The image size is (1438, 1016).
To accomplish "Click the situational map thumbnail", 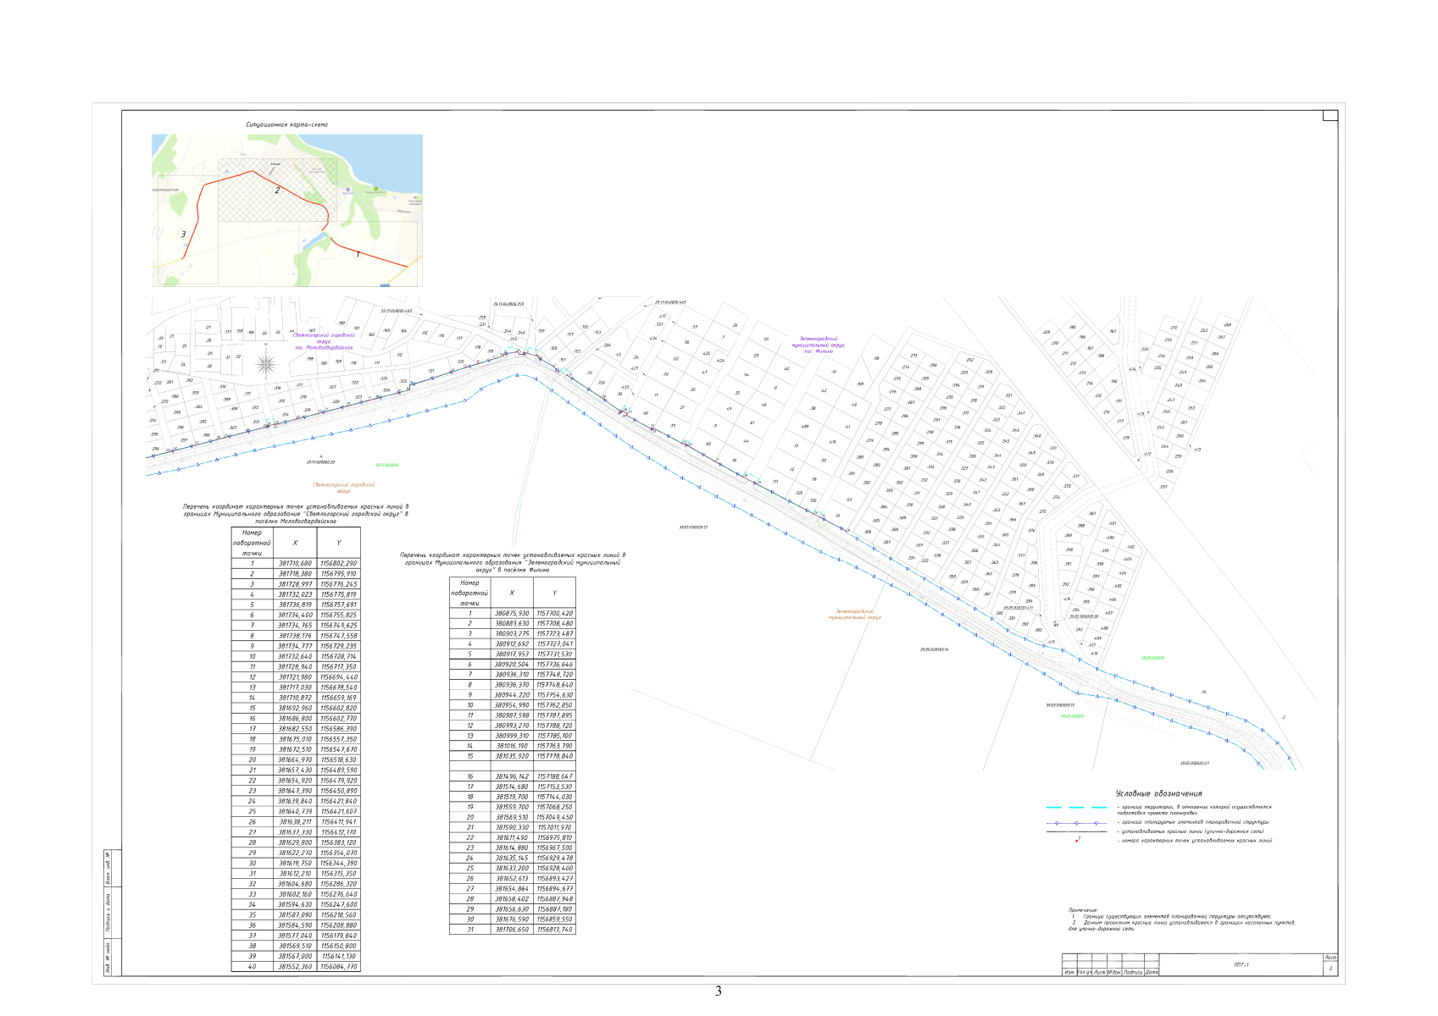I will pos(287,210).
